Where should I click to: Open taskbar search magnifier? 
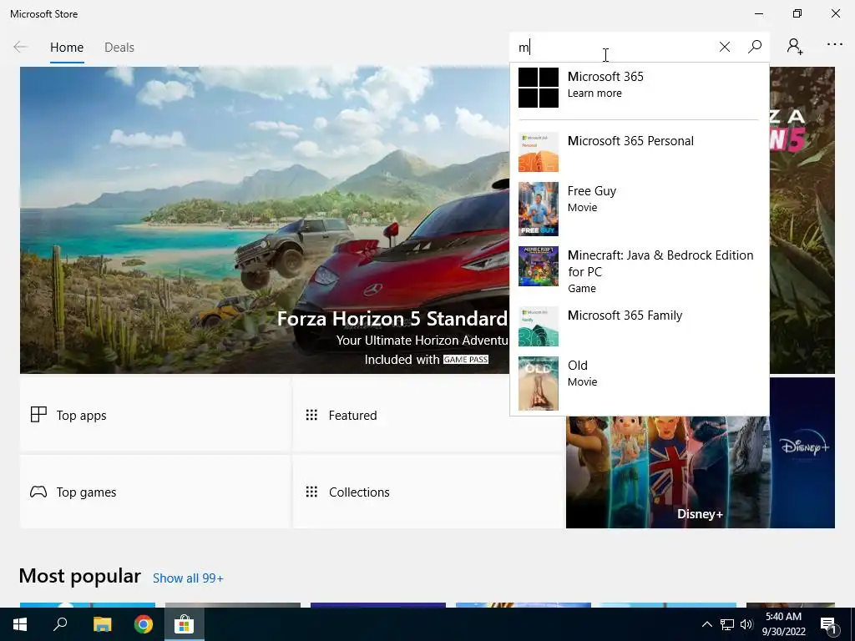[x=60, y=624]
